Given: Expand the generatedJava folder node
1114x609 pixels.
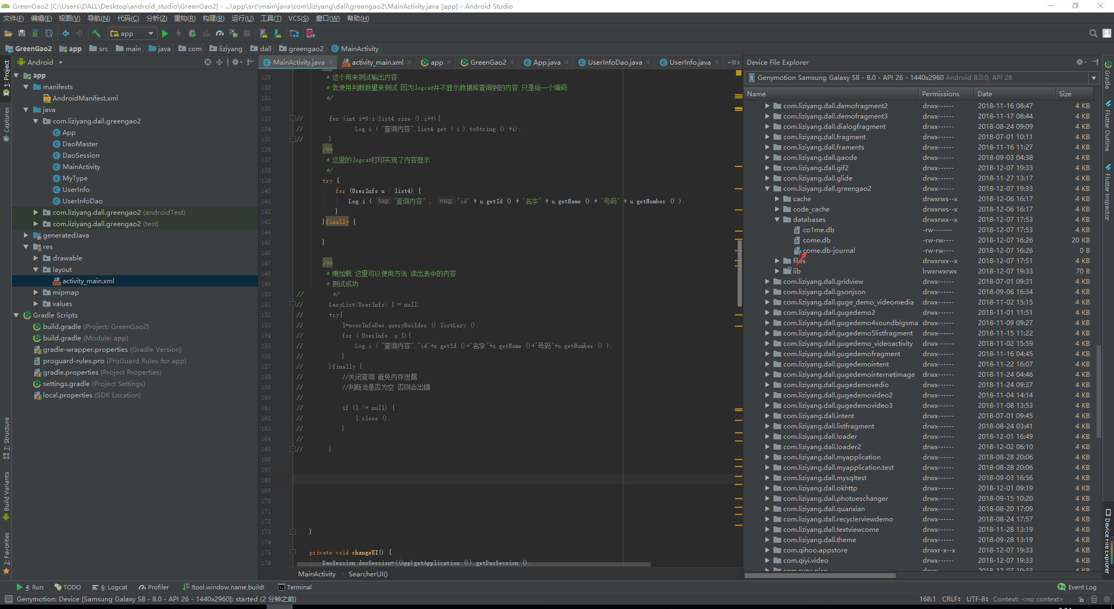Looking at the screenshot, I should point(26,235).
